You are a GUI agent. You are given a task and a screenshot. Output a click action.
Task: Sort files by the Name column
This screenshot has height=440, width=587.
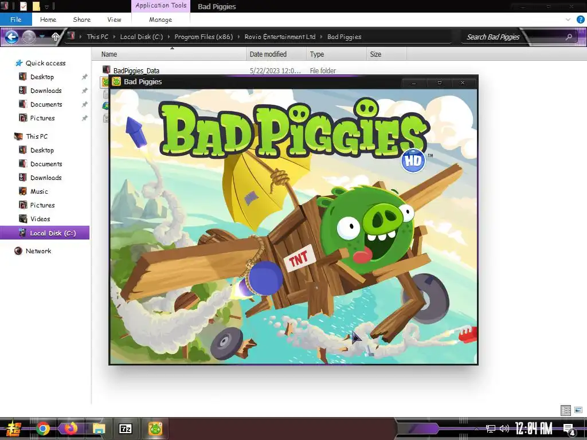tap(169, 54)
